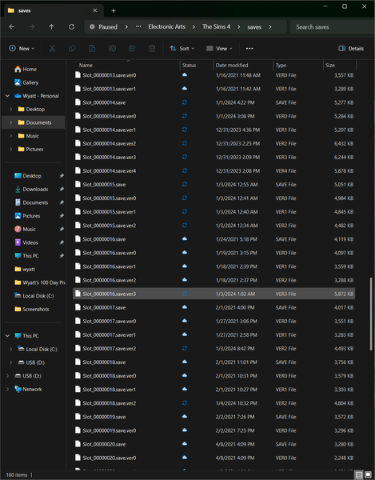Click the Copy icon in toolbar
The width and height of the screenshot is (375, 480).
72,48
